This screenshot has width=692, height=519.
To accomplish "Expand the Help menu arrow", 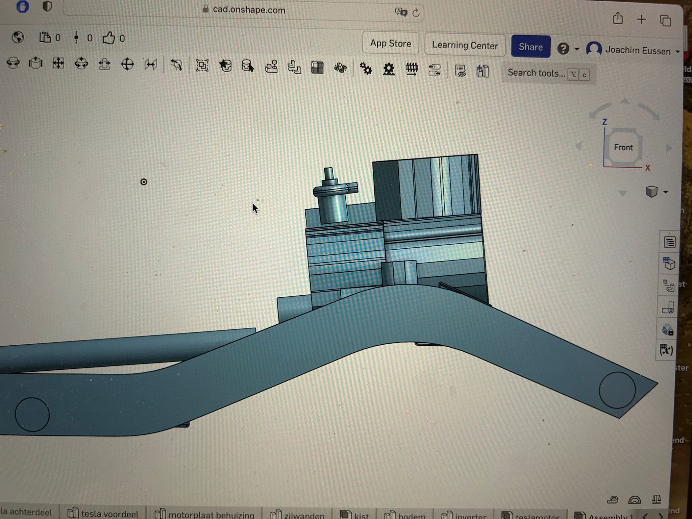I will [x=577, y=49].
